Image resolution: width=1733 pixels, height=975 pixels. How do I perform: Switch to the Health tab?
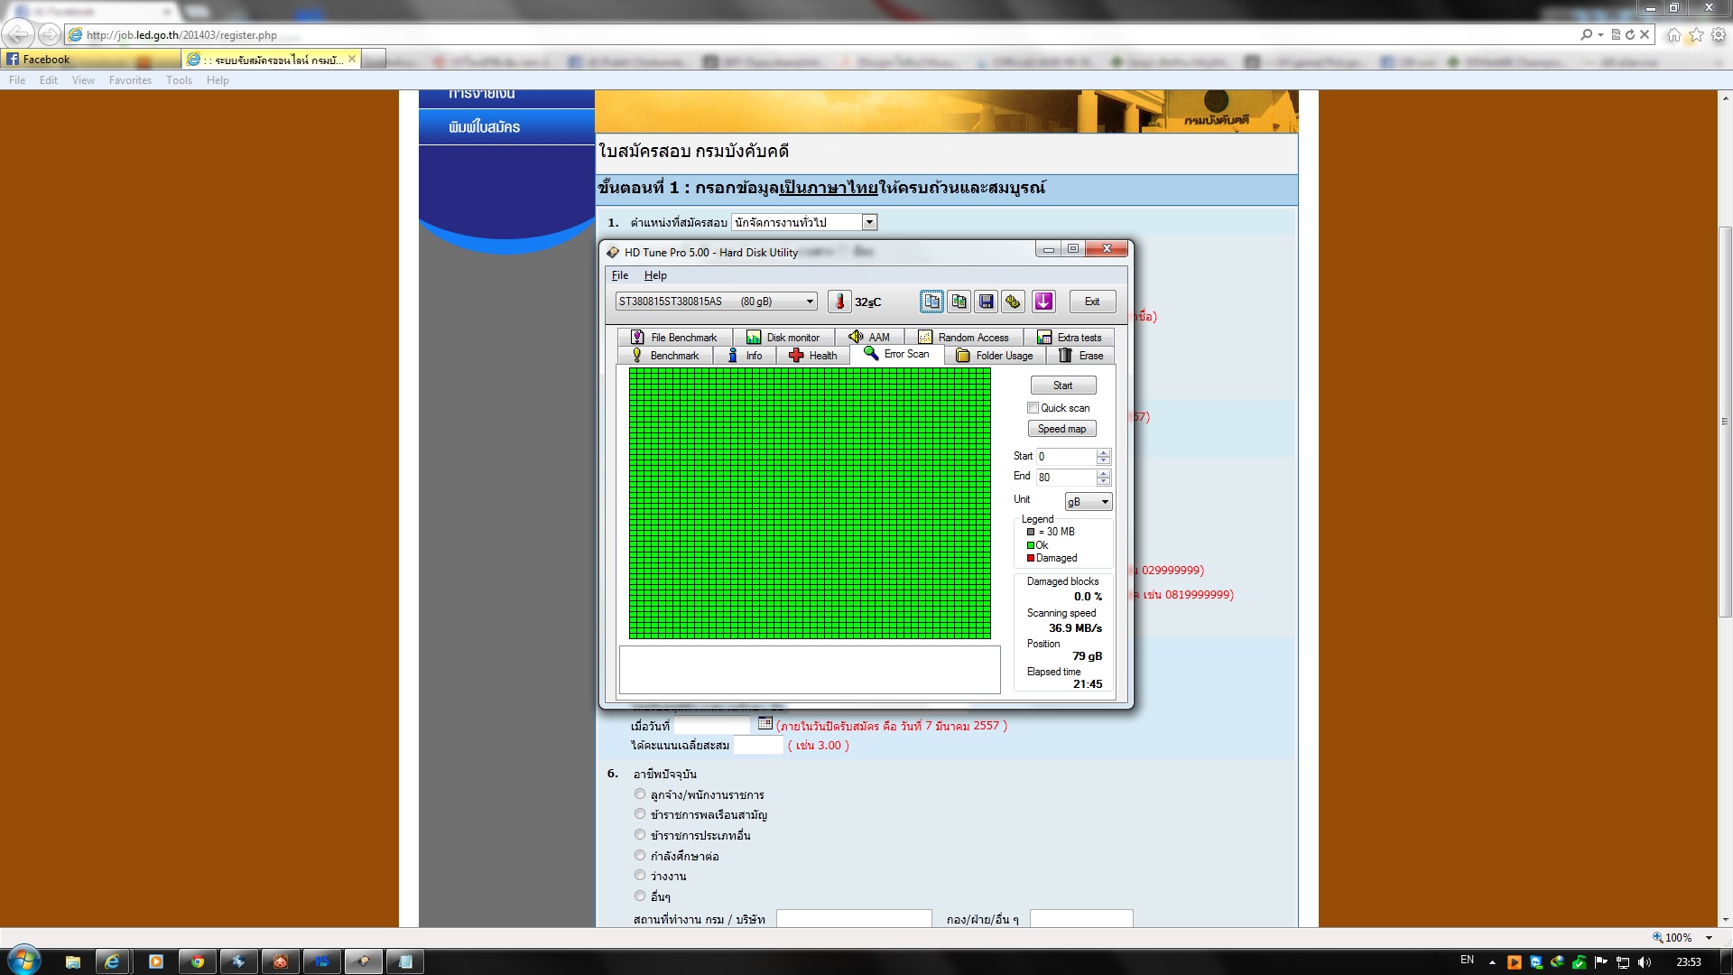pos(813,356)
